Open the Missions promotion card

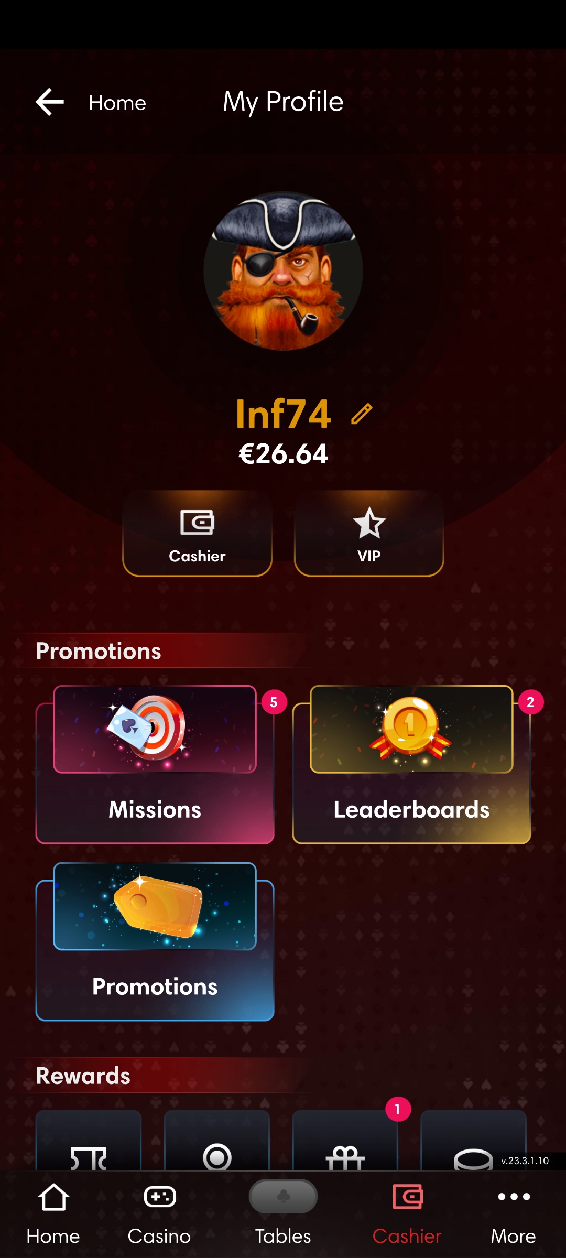[x=155, y=765]
